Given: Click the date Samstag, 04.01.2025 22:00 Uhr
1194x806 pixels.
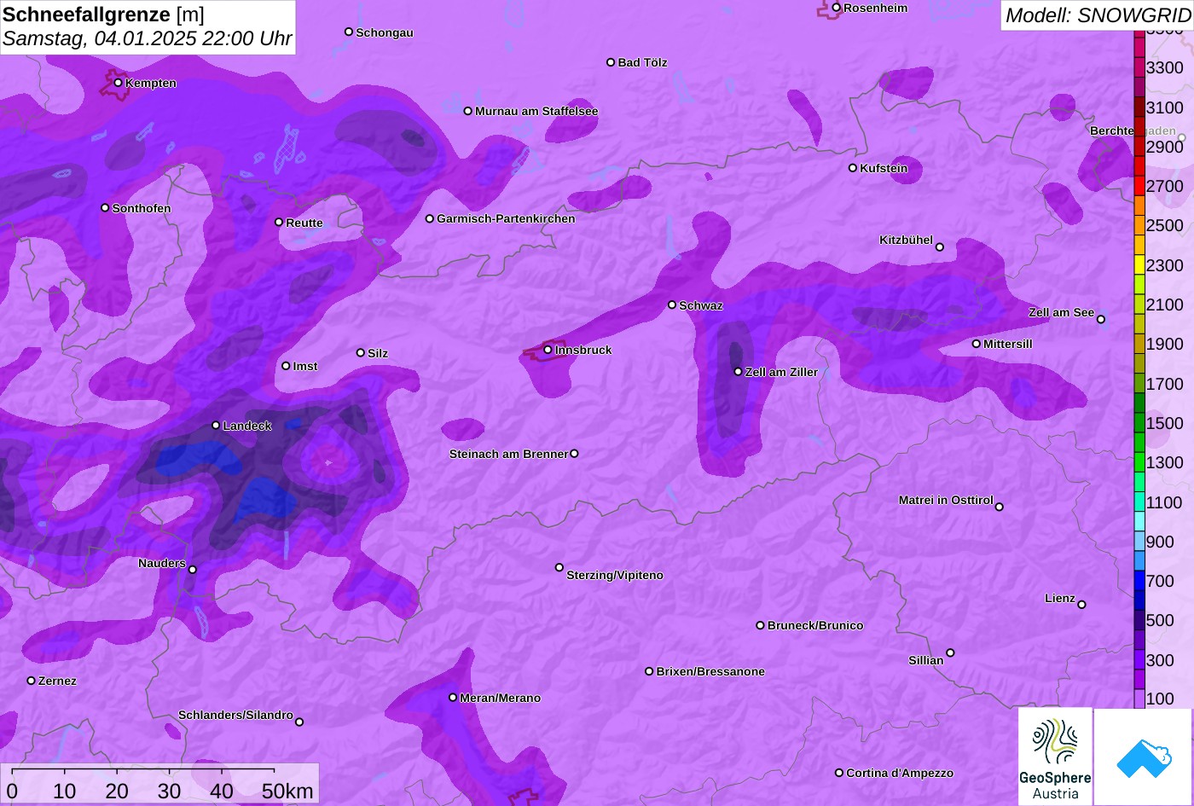Looking at the screenshot, I should [148, 38].
